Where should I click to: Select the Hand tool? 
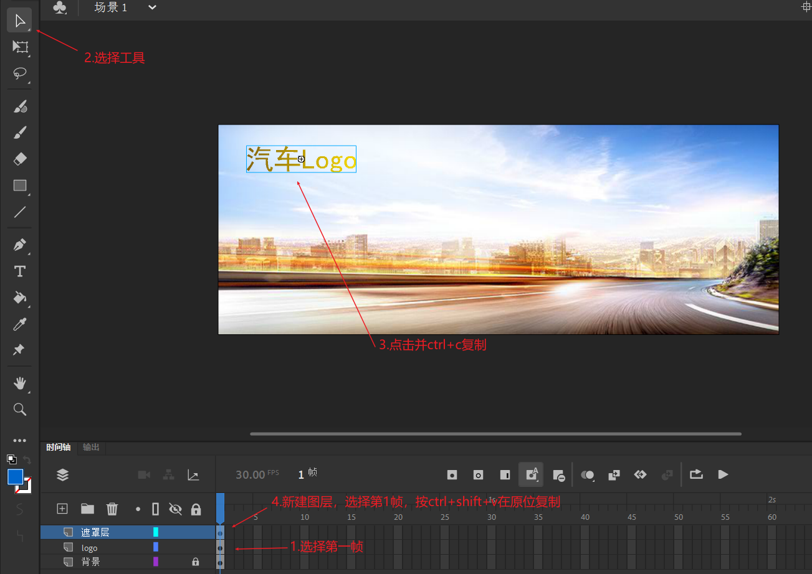20,383
